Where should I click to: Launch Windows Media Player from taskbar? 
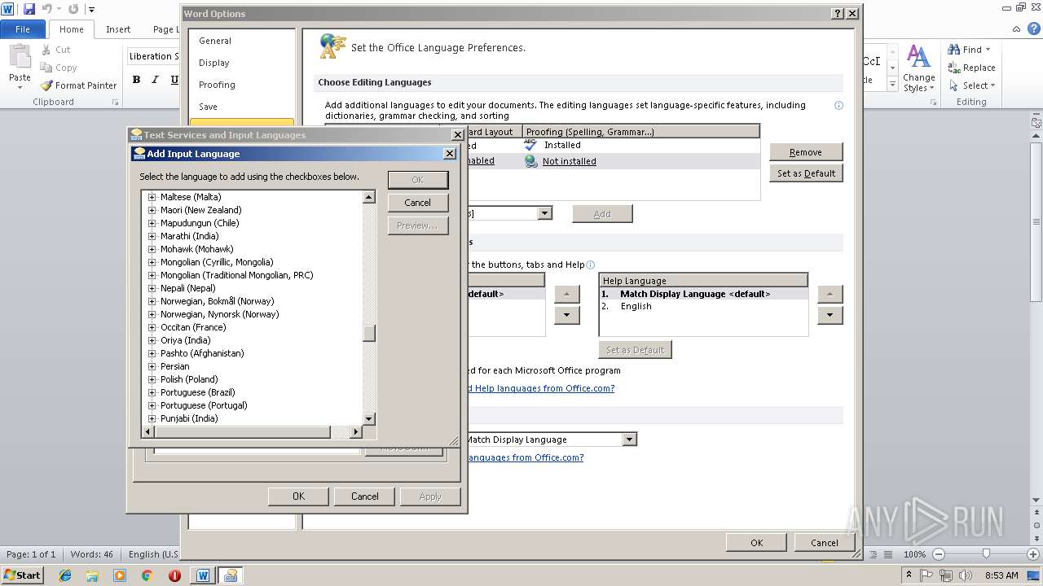click(120, 575)
